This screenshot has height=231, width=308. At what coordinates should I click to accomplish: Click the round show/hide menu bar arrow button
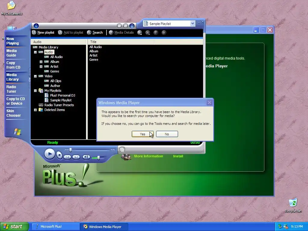coord(36,26)
